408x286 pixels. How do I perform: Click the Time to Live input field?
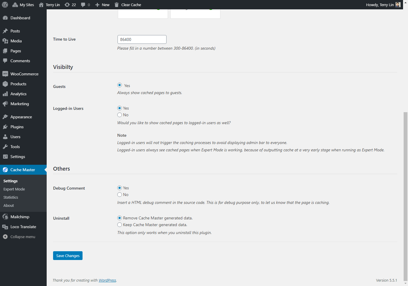point(142,39)
